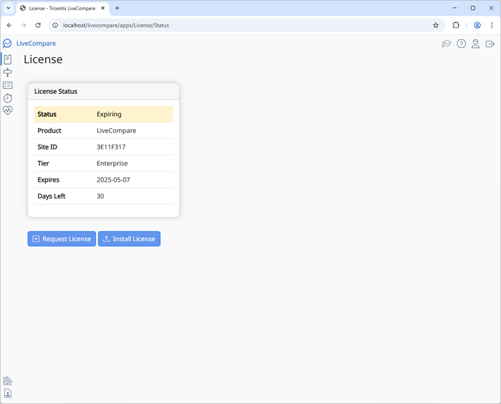This screenshot has width=501, height=404.
Task: Open the heartbeat monitor icon in the sidebar
Action: tap(7, 110)
